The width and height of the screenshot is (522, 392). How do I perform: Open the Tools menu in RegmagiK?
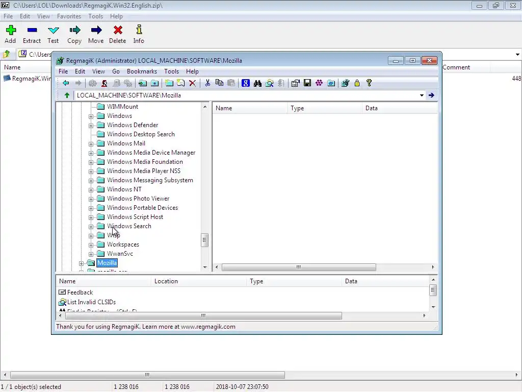(x=171, y=71)
